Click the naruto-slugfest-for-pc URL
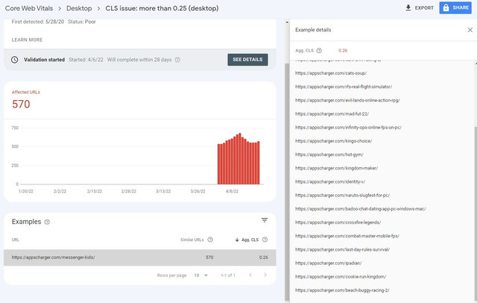 point(342,196)
